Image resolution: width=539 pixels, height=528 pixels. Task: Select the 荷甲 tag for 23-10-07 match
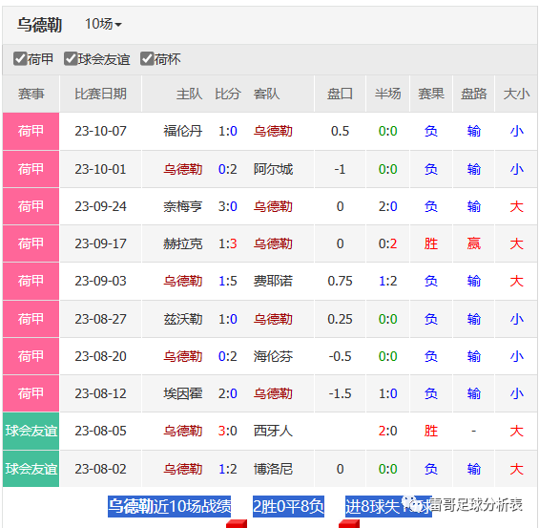click(x=31, y=131)
